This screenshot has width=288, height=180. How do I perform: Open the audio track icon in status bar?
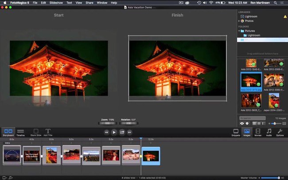[11, 178]
